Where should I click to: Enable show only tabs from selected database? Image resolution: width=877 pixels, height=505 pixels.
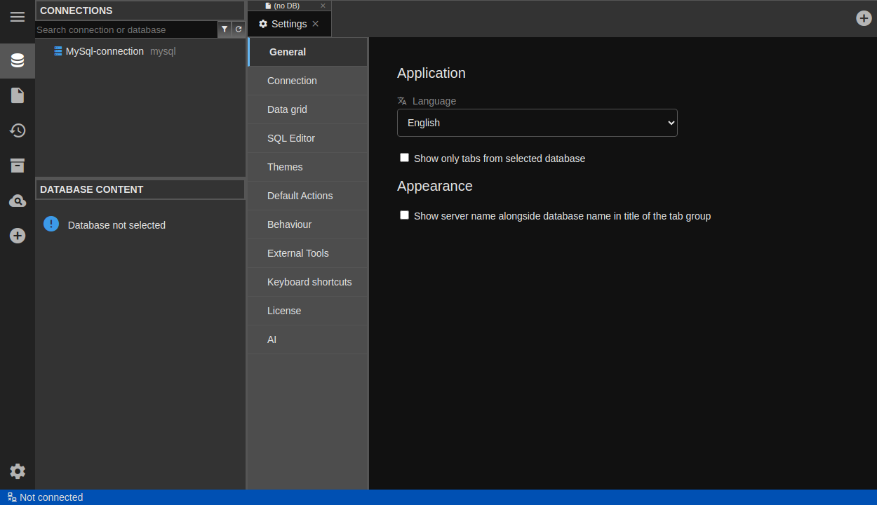404,158
